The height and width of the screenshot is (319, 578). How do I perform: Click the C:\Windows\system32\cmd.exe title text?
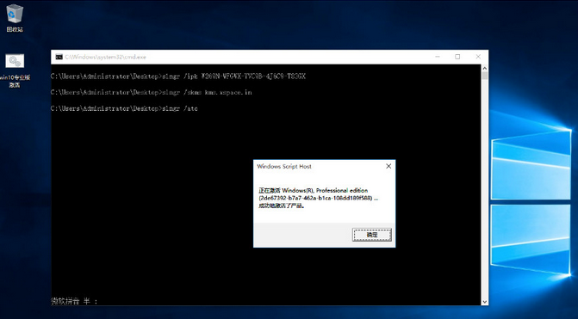pos(105,57)
